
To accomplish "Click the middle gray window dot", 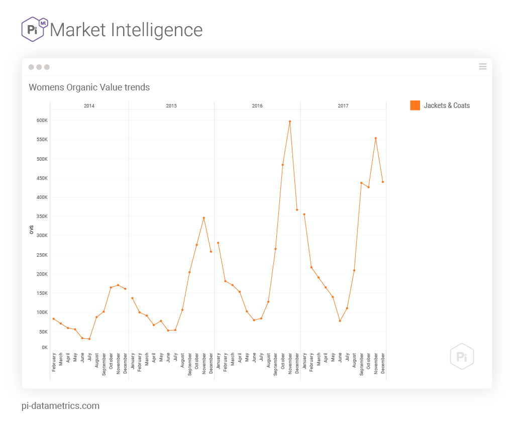I will [39, 67].
